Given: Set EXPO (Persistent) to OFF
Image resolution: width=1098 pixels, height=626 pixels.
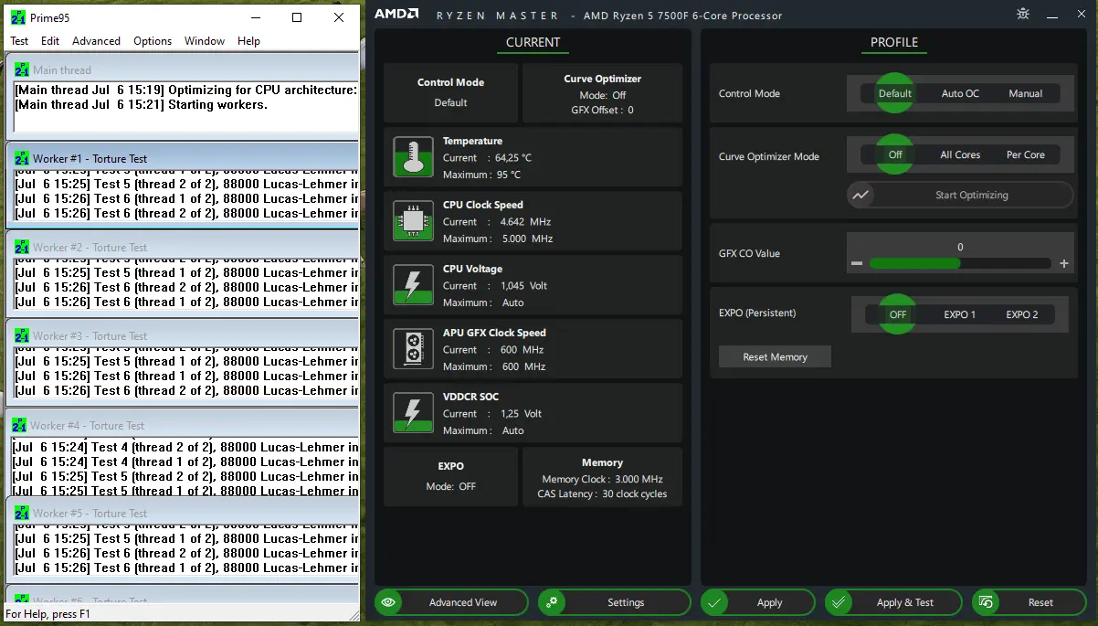Looking at the screenshot, I should click(898, 314).
